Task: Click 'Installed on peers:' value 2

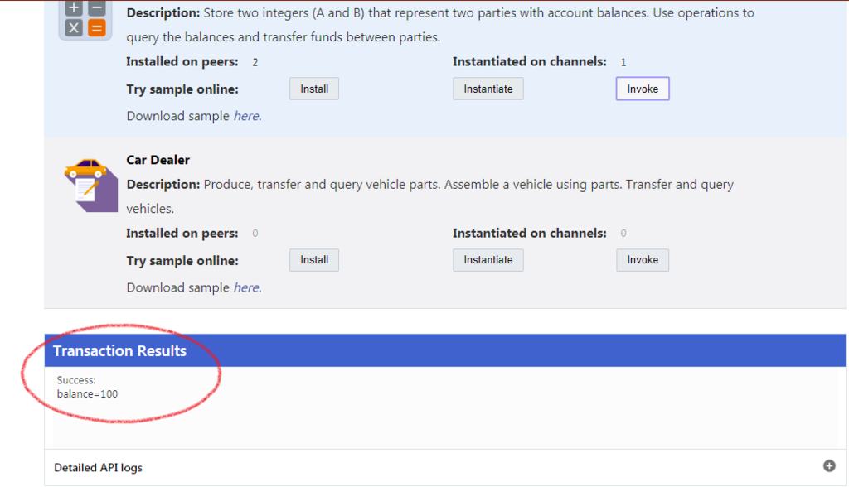Action: coord(255,62)
